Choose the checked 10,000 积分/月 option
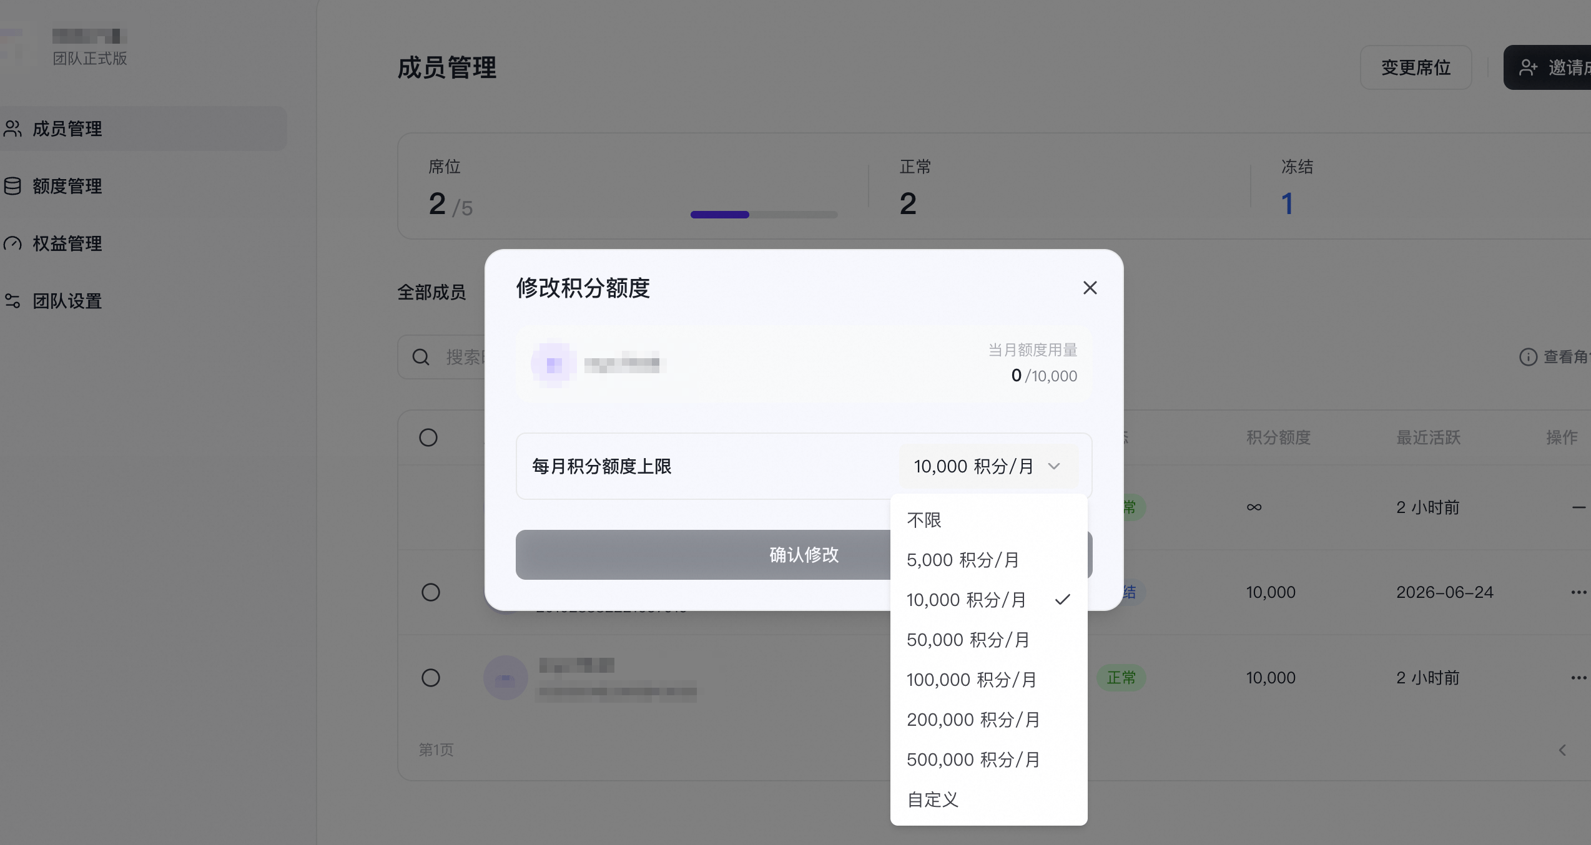The height and width of the screenshot is (845, 1591). click(x=988, y=600)
